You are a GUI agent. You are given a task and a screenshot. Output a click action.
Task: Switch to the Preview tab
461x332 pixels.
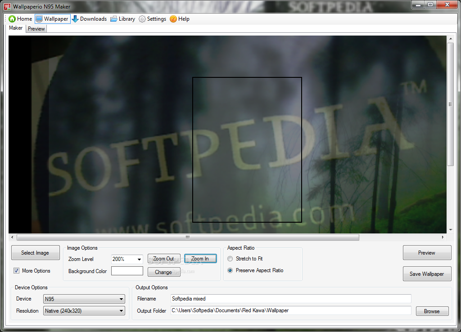(x=36, y=29)
